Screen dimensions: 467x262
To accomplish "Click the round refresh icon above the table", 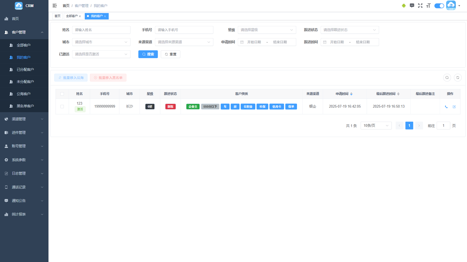I will 458,78.
